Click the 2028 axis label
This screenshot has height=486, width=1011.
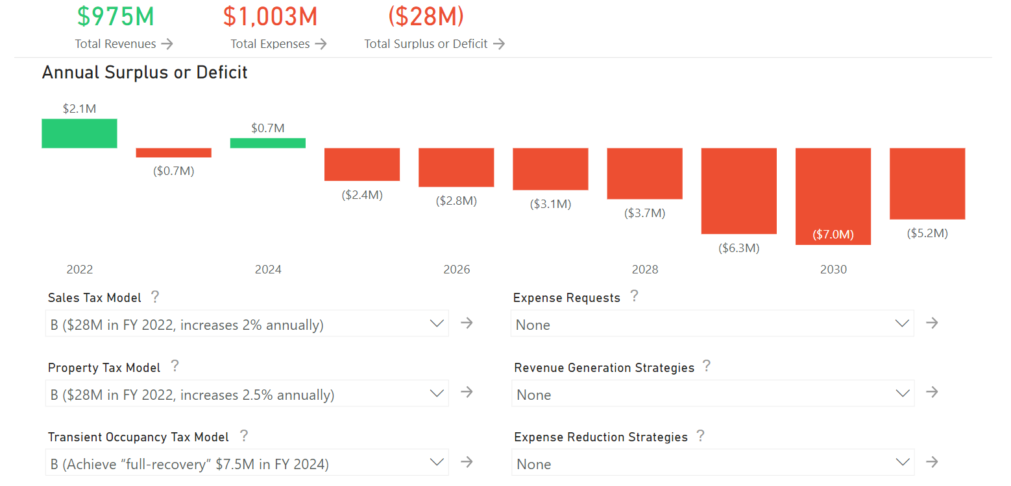[645, 270]
